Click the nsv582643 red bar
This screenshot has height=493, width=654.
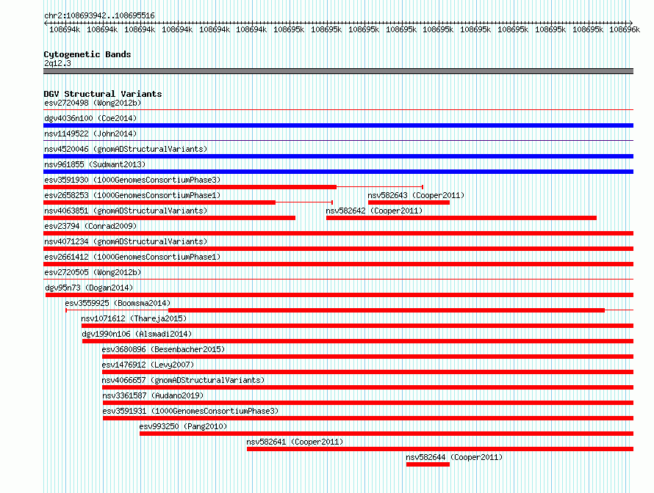coord(409,202)
